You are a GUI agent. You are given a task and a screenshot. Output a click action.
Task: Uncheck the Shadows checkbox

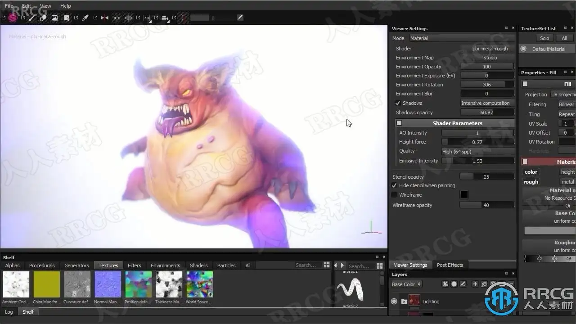tap(398, 103)
